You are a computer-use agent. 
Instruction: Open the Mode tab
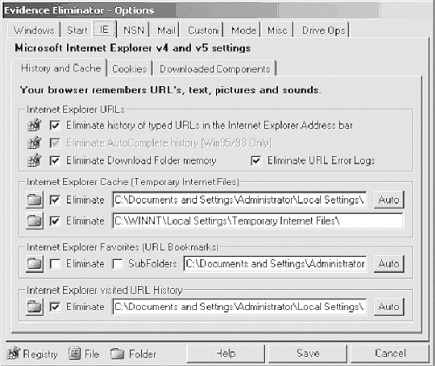[x=244, y=30]
